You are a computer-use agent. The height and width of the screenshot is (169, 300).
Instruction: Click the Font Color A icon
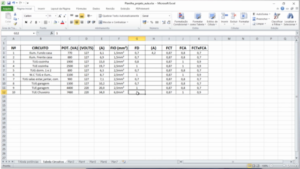point(62,22)
